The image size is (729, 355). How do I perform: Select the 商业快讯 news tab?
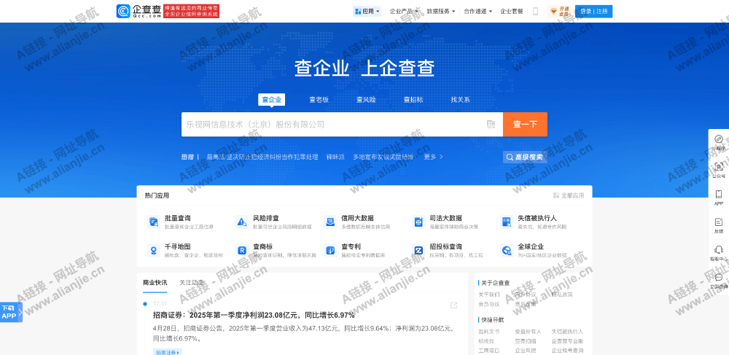pos(155,283)
